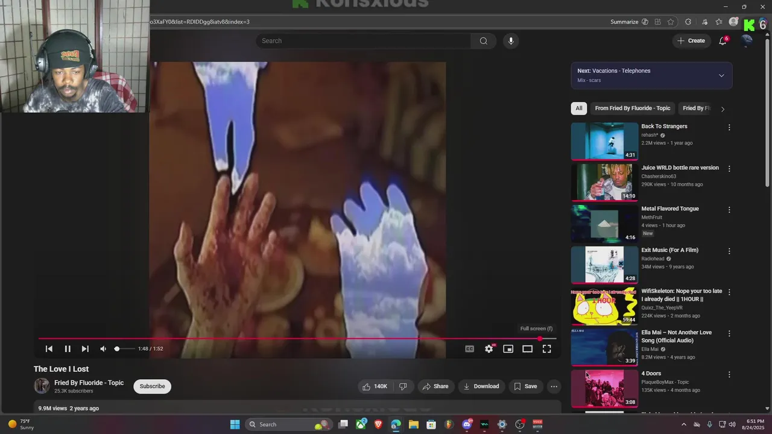Enable theater mode view
The width and height of the screenshot is (772, 434).
point(528,348)
